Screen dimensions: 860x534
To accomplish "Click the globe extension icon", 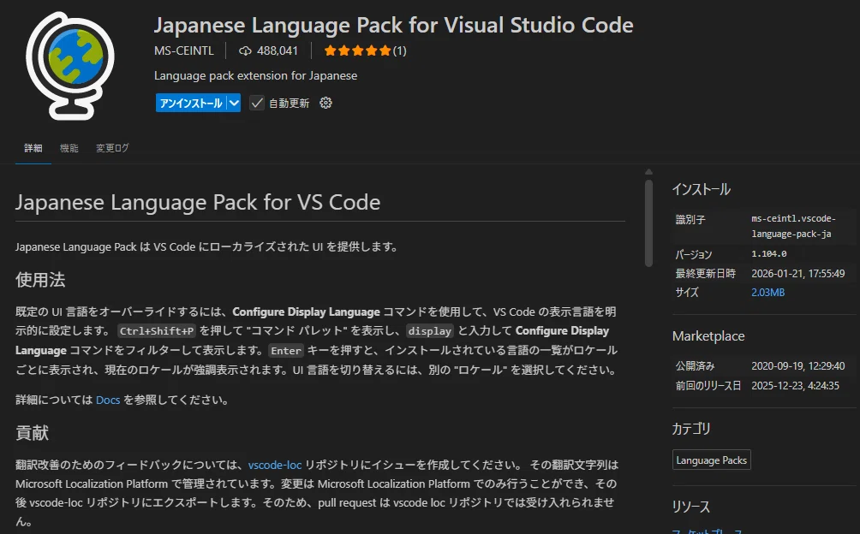I will pos(69,66).
